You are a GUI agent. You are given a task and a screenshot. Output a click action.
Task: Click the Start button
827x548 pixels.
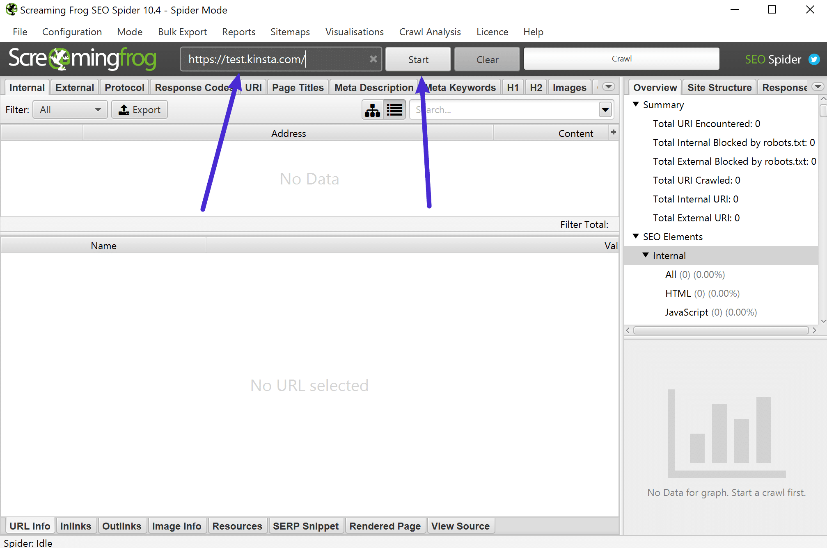tap(418, 59)
